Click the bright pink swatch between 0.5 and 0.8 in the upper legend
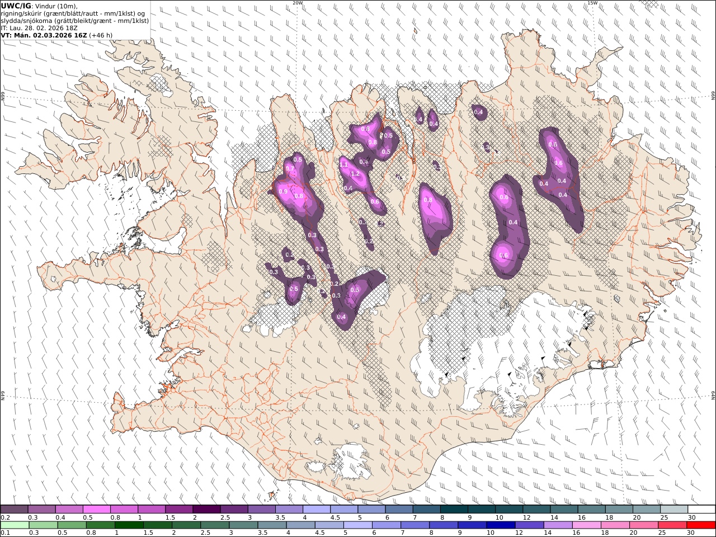The height and width of the screenshot is (537, 716). [97, 510]
